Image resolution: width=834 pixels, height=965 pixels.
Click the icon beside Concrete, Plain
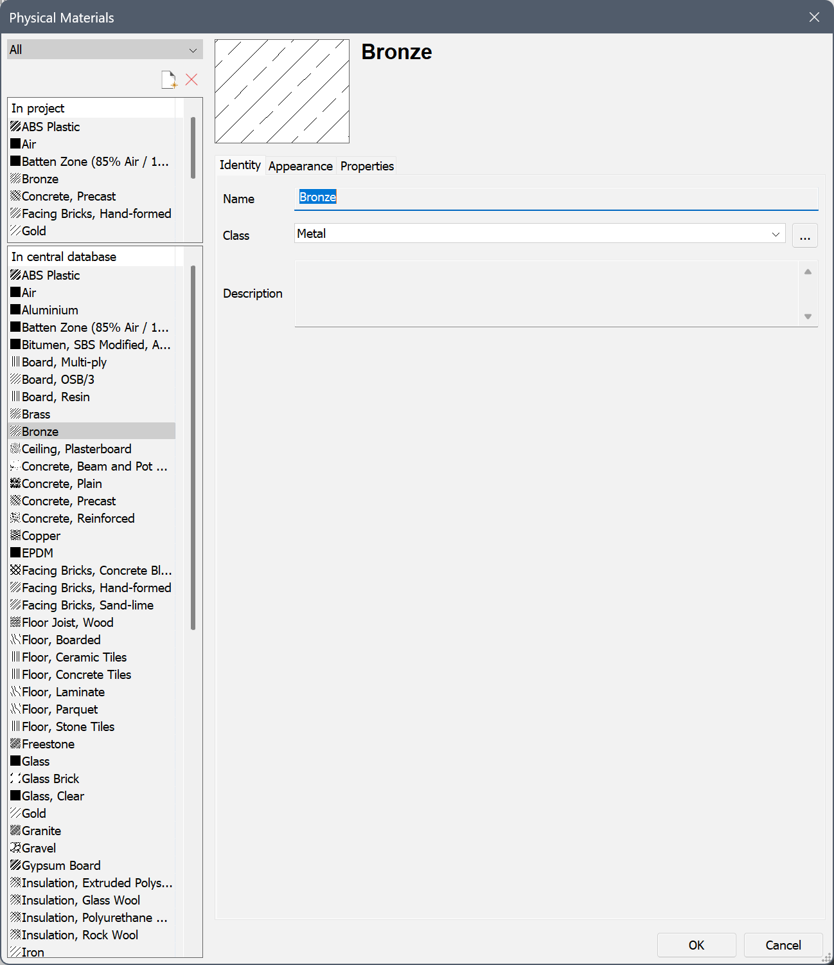coord(15,483)
